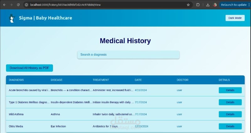
Task: Click the DISEASE column header
Action: pos(57,80)
